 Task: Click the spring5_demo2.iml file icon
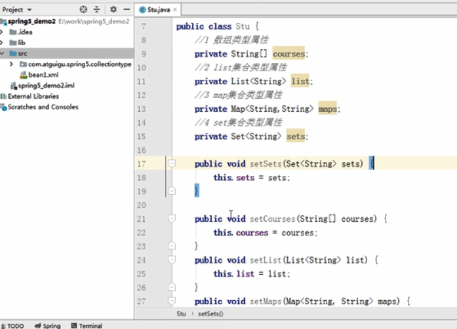coord(13,86)
